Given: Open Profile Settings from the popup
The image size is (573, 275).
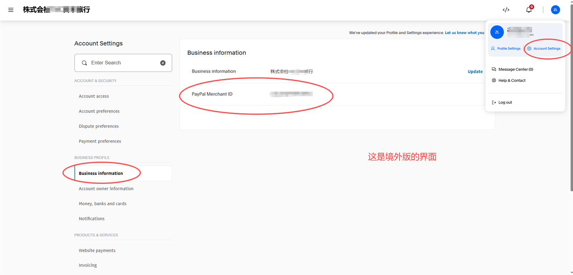Looking at the screenshot, I should point(506,48).
